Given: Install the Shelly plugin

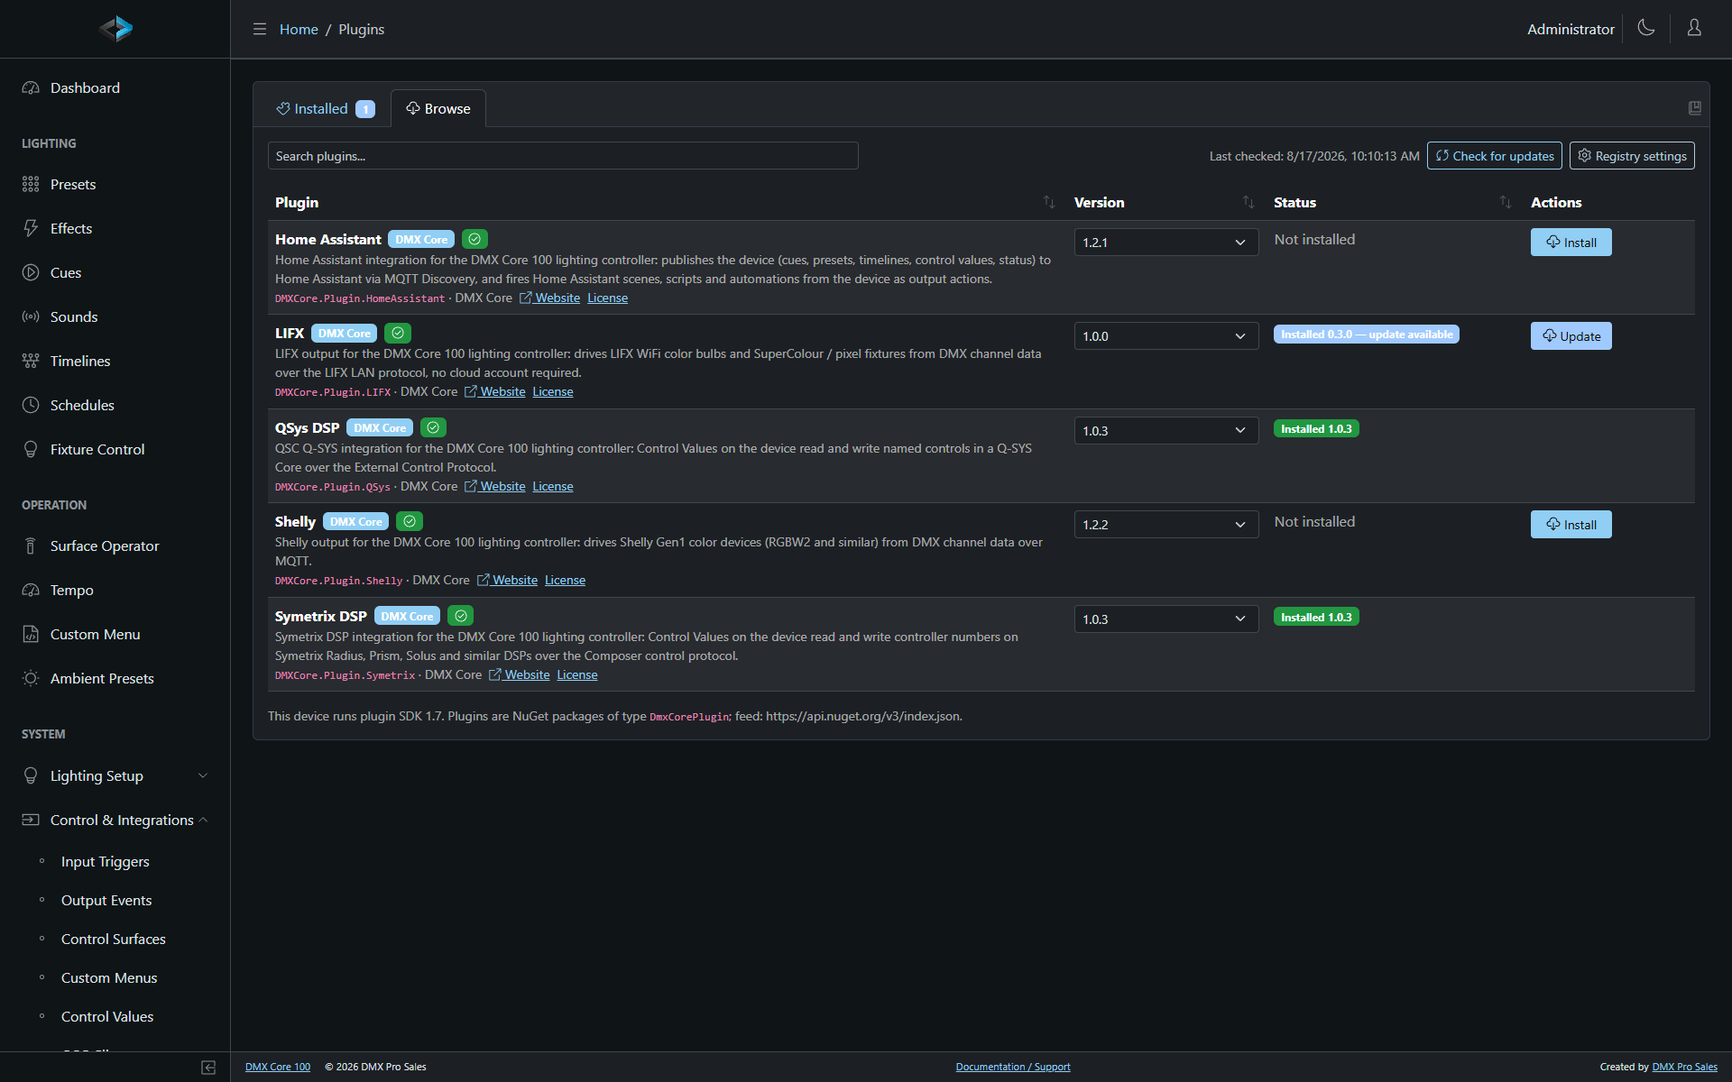Looking at the screenshot, I should [x=1571, y=524].
